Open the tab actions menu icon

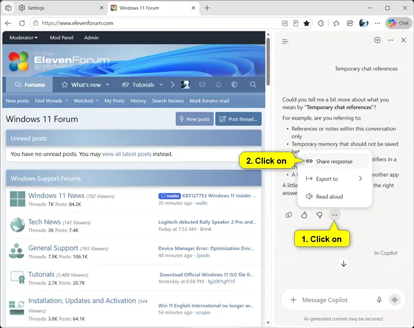pyautogui.click(x=8, y=8)
